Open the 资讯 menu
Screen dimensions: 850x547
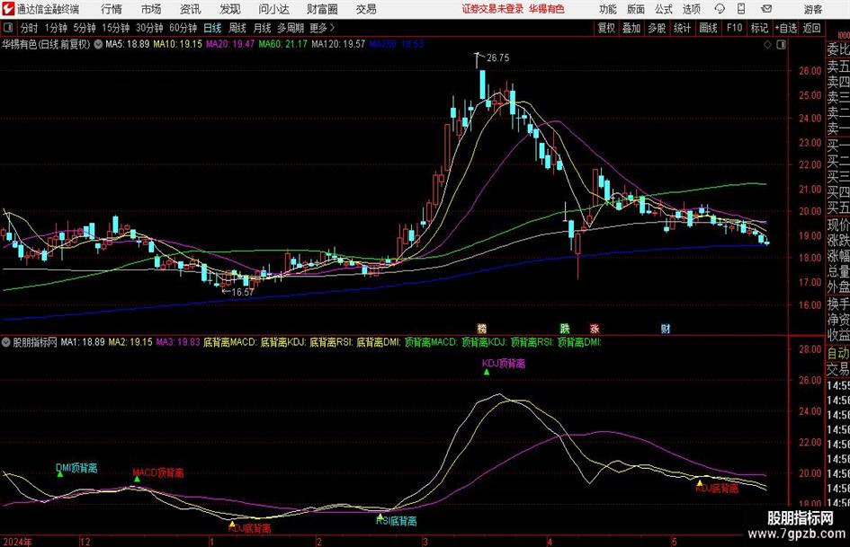coord(191,9)
